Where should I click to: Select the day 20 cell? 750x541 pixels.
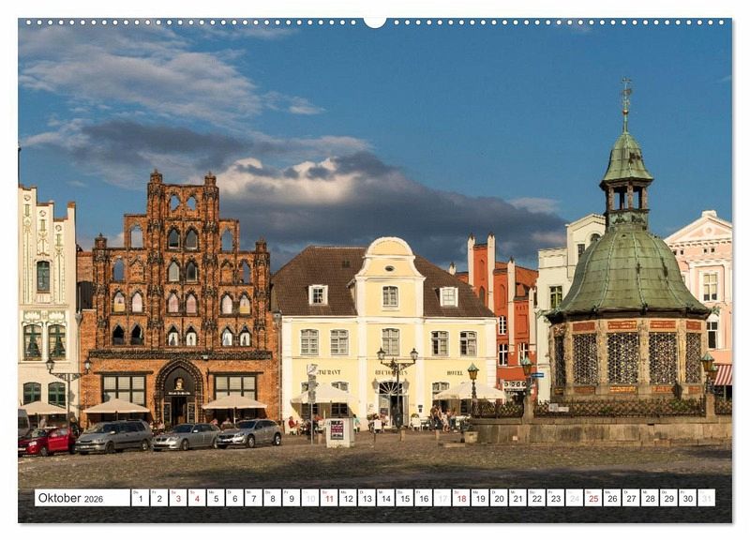499,498
